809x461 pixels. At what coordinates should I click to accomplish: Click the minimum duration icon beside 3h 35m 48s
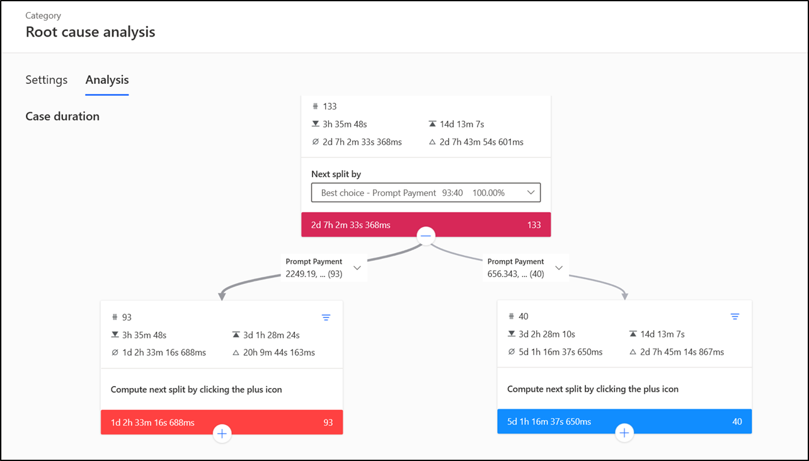coord(316,123)
